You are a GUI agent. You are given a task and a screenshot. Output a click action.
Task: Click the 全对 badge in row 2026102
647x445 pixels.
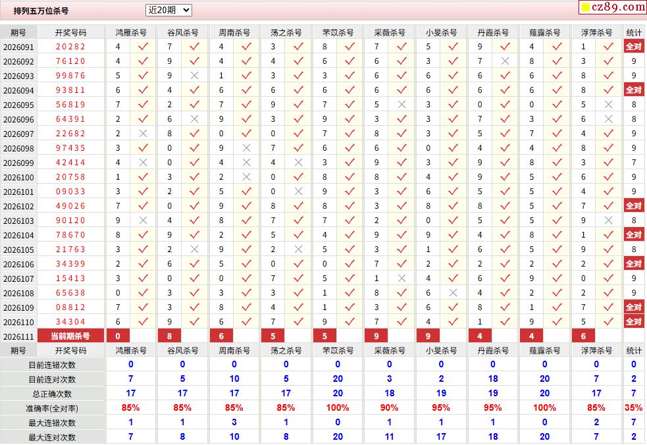pos(634,205)
